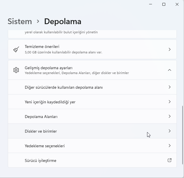Image resolution: width=184 pixels, height=178 pixels.
Task: Launch the Sürücü iyileştirme label
Action: click(40, 160)
